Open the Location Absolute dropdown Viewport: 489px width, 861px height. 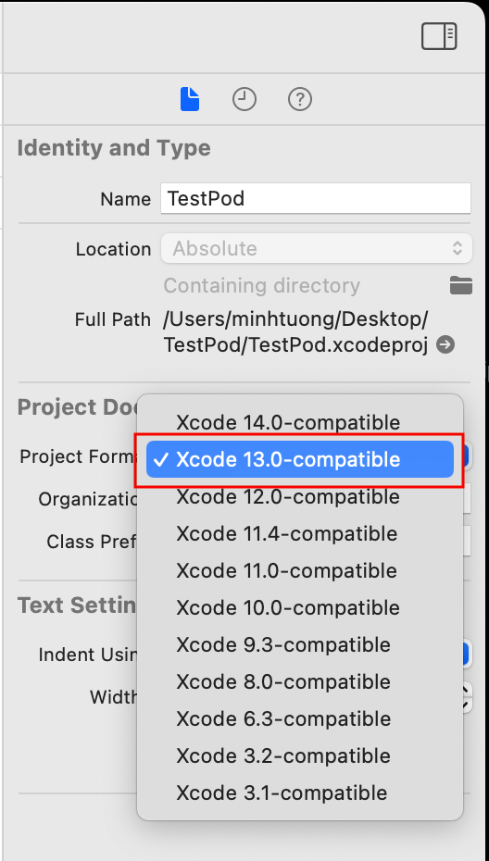(x=317, y=248)
